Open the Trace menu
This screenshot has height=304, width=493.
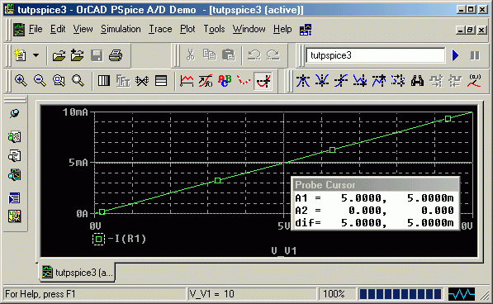click(160, 29)
